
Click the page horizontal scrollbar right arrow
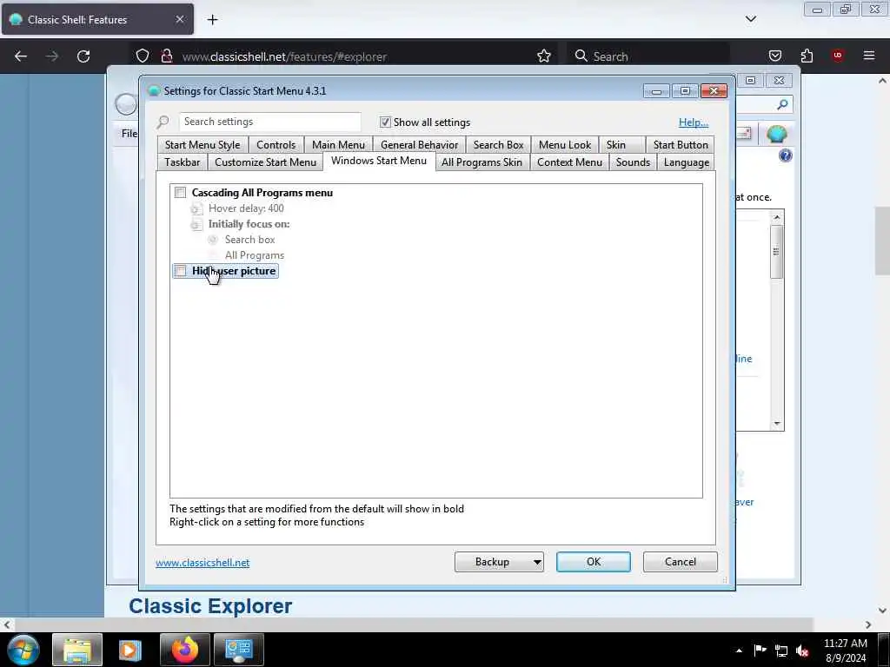click(868, 624)
